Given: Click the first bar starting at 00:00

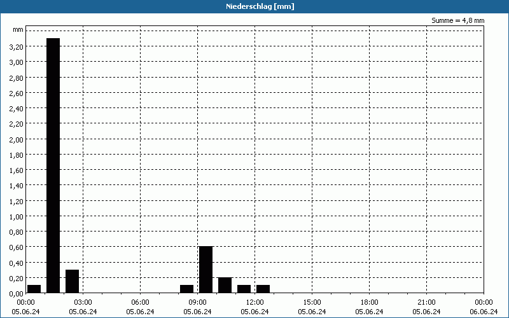Looking at the screenshot, I should pos(34,289).
